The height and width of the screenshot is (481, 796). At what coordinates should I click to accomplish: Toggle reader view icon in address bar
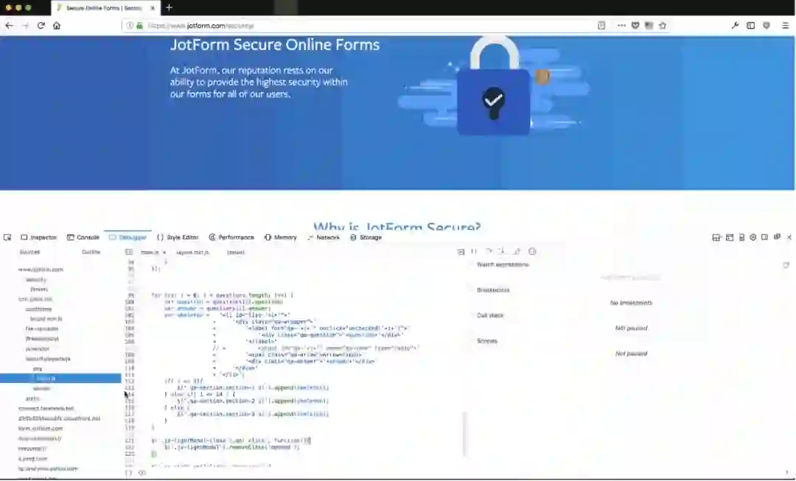point(601,25)
